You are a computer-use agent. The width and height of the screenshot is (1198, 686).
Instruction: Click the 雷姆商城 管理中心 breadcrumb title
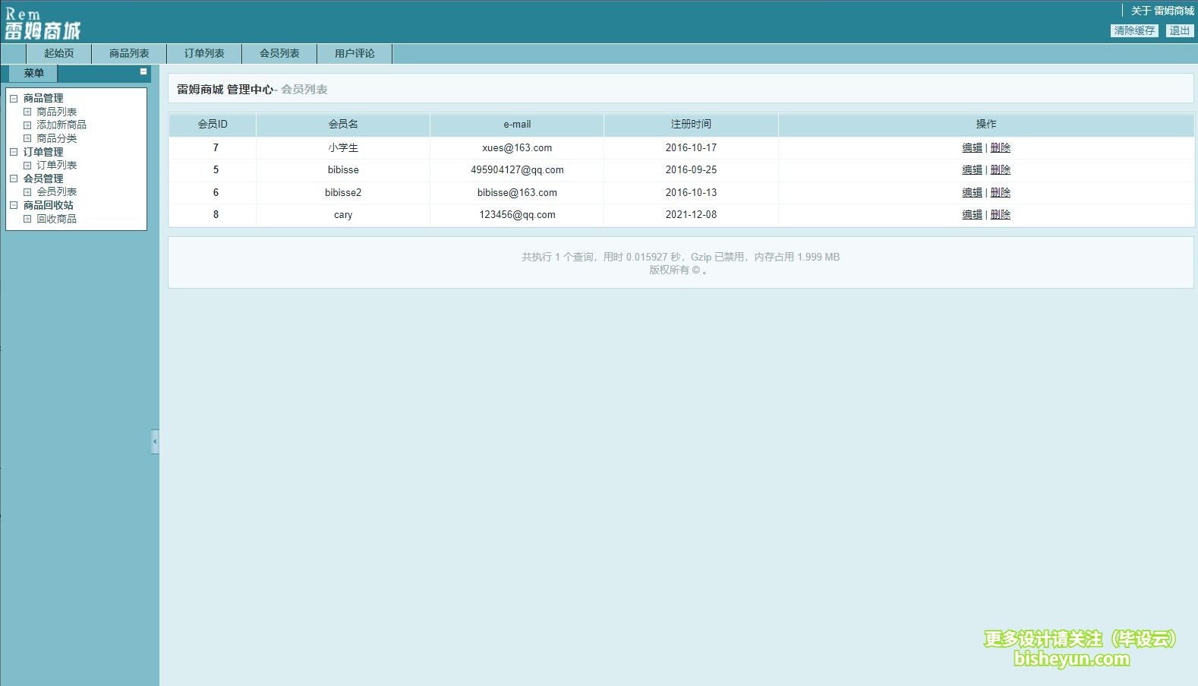point(225,89)
